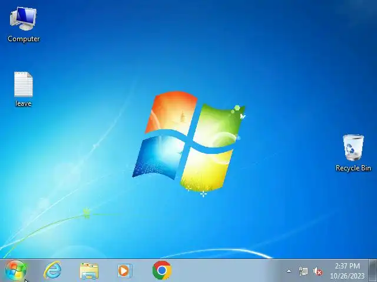Image resolution: width=377 pixels, height=282 pixels.
Task: Start Windows Media Player from taskbar
Action: (x=125, y=271)
